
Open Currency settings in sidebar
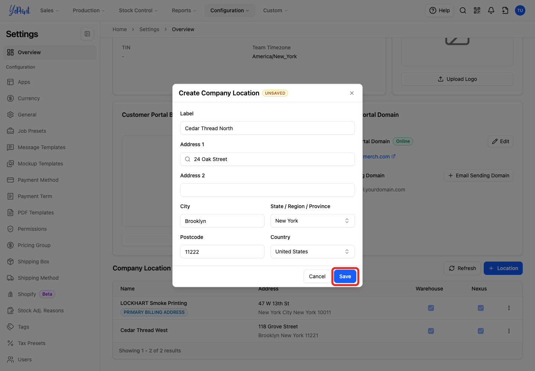(50, 98)
